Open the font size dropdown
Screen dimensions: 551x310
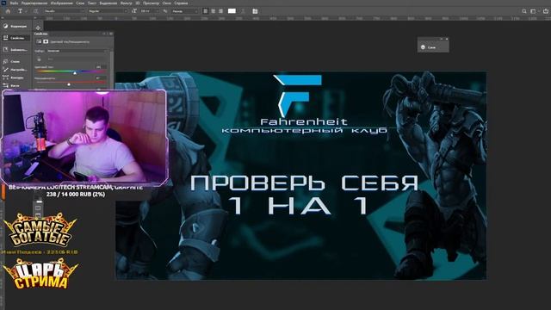pos(150,11)
